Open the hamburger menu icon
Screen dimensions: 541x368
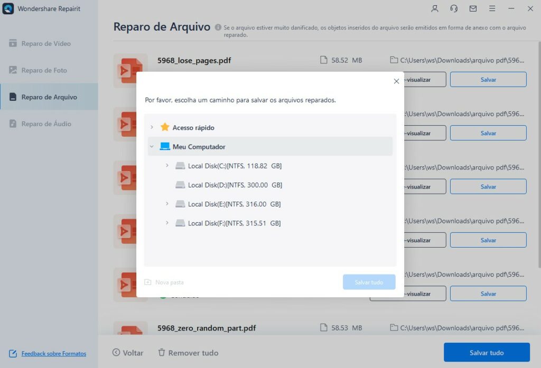(x=492, y=8)
